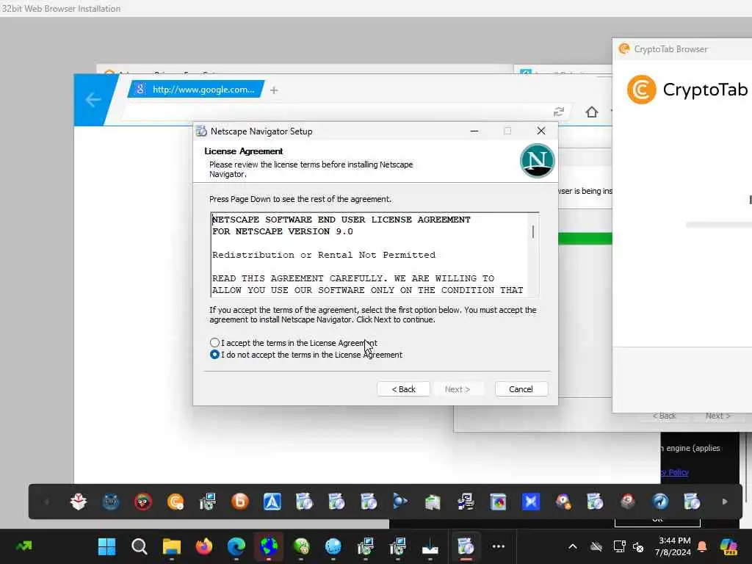Launch Microsoft Edge from taskbar
Image resolution: width=752 pixels, height=564 pixels.
236,546
